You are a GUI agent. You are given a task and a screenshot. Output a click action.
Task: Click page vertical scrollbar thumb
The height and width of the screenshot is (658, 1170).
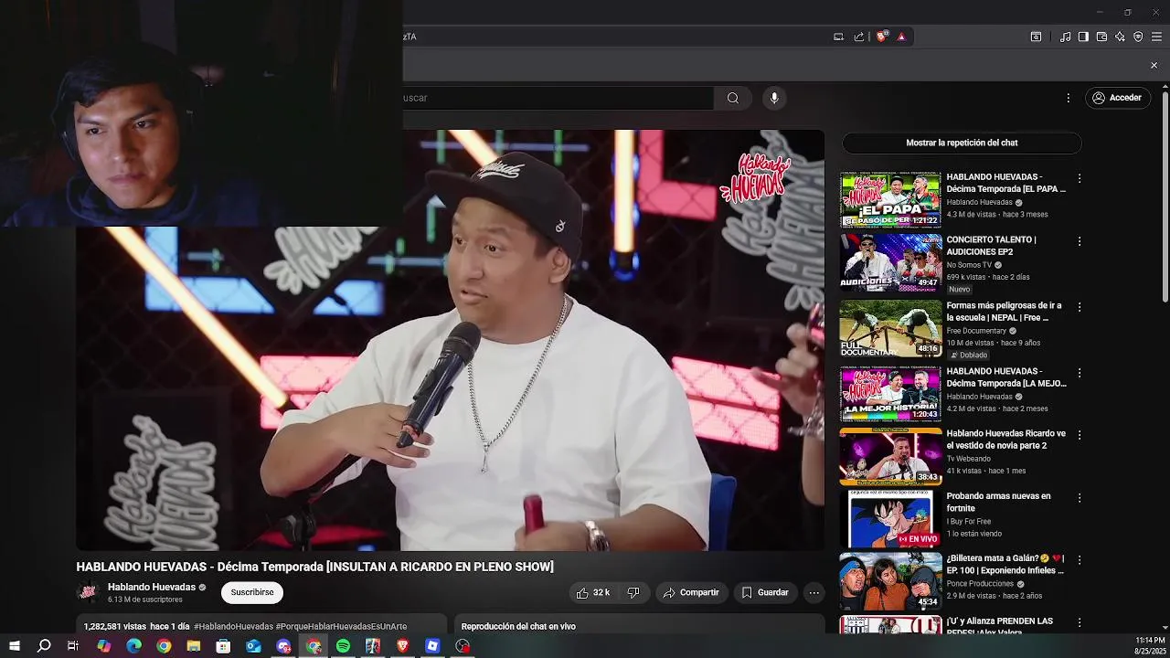[1165, 196]
